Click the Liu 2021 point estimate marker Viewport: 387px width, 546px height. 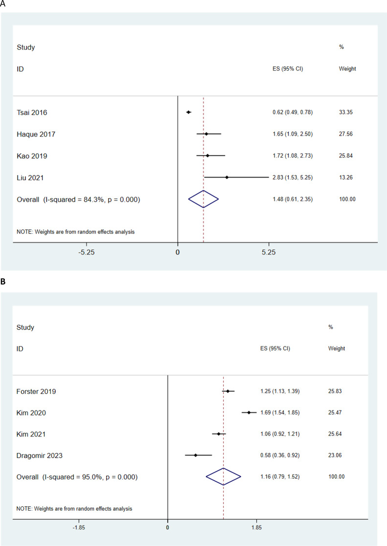point(227,177)
